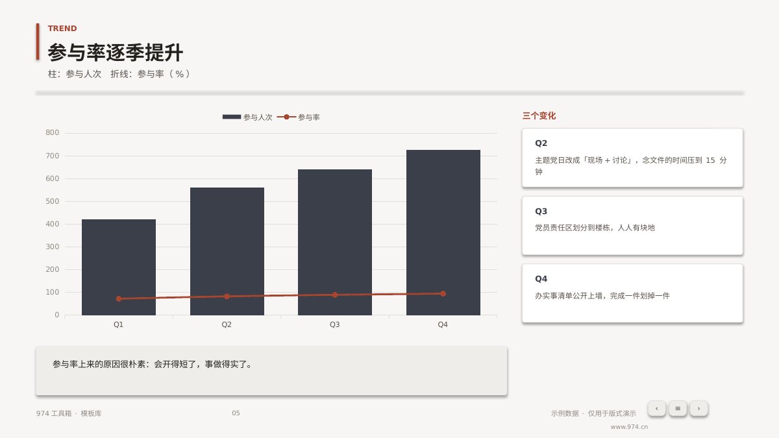Open the Q2 change card
The image size is (779, 438).
point(632,158)
